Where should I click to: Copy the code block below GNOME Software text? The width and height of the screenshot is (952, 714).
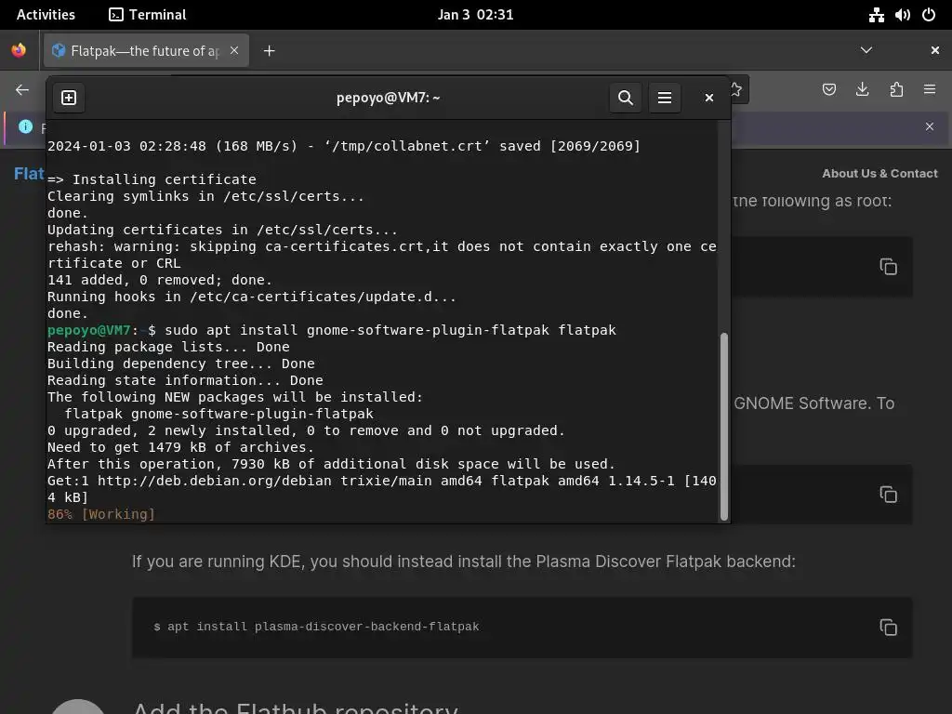pos(888,495)
